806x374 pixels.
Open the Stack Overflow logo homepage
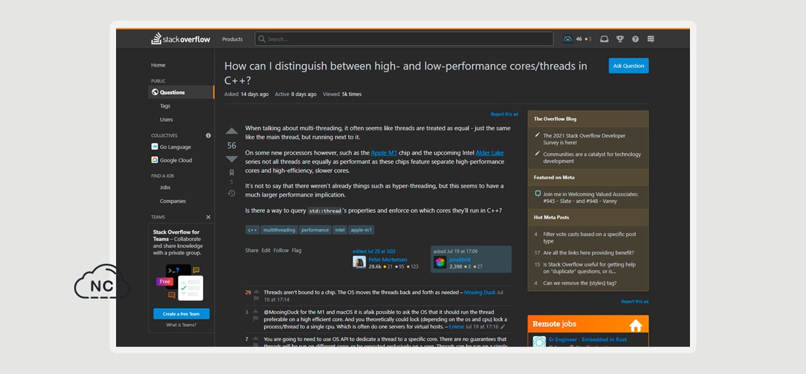click(181, 39)
